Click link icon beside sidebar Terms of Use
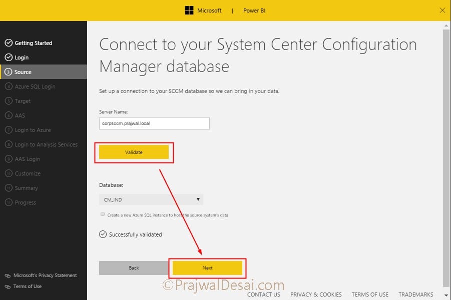The width and height of the screenshot is (451, 300). click(8, 286)
